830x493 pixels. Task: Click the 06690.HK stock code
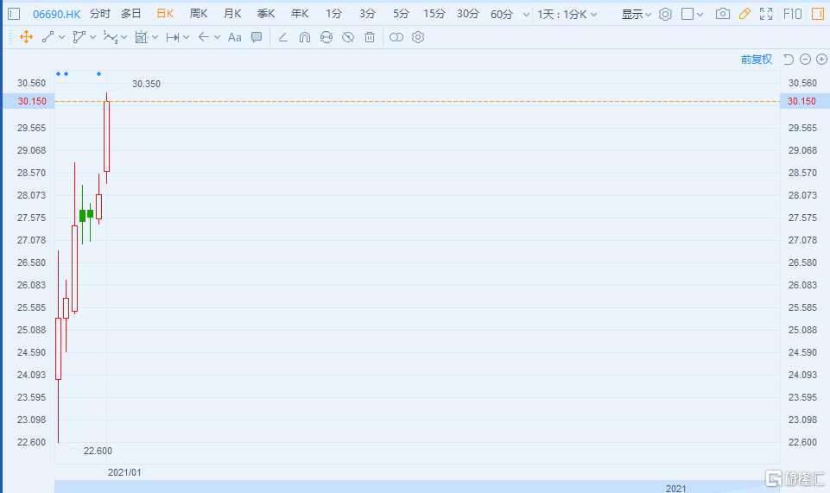(57, 14)
